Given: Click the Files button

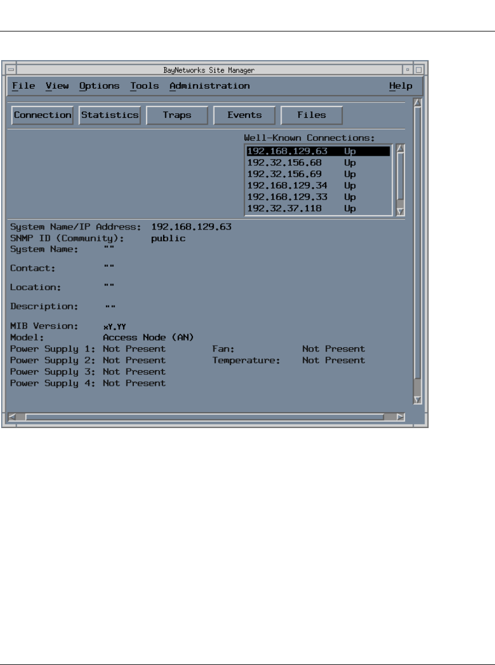Looking at the screenshot, I should (312, 116).
